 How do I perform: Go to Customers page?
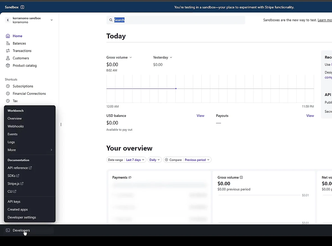21,58
